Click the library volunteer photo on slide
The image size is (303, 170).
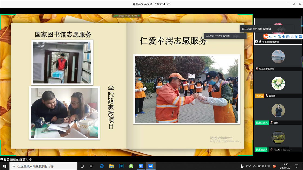click(62, 62)
